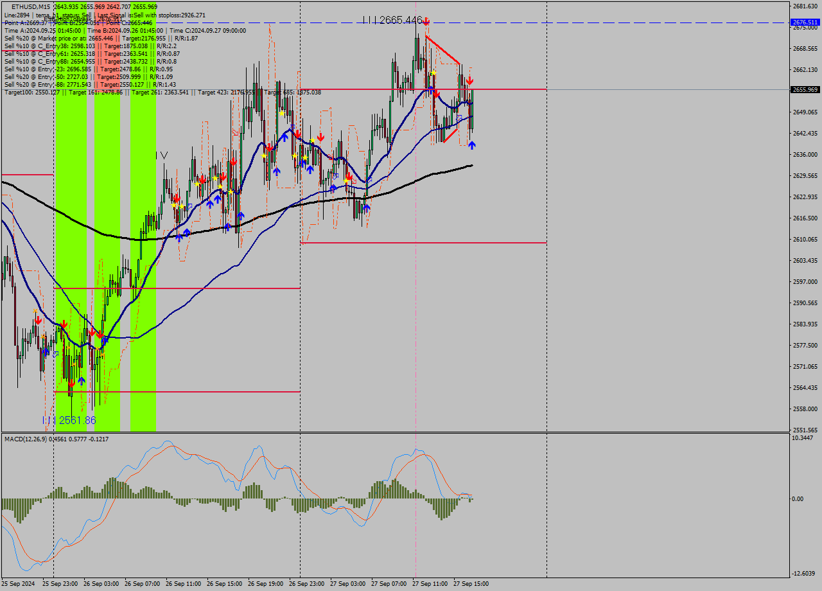Select the black V marker beside the green zone

164,155
